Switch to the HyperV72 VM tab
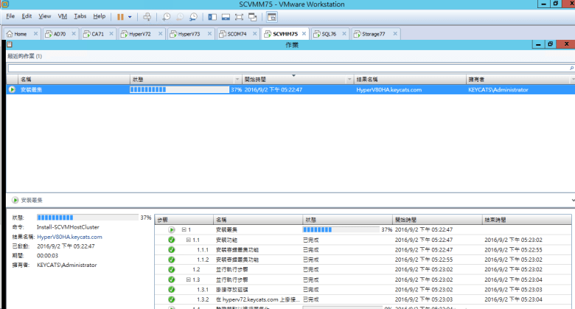 [x=140, y=34]
